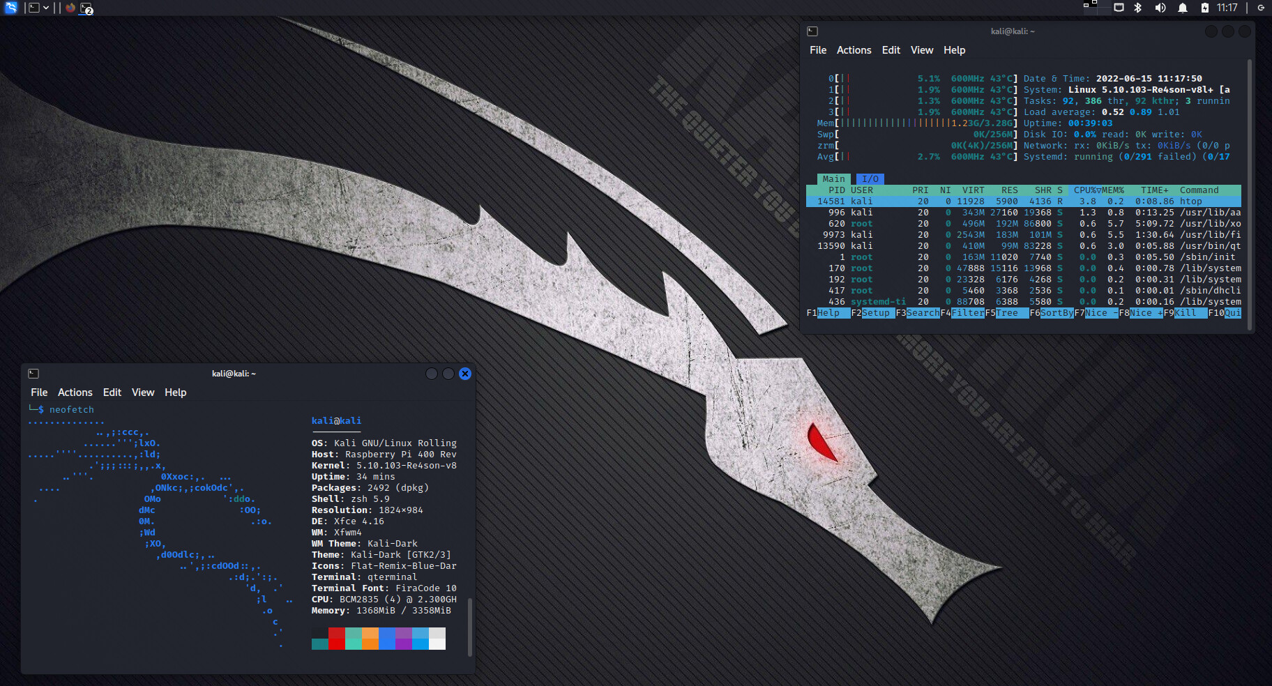The width and height of the screenshot is (1272, 686).
Task: Click the F10 Quit function key
Action: pyautogui.click(x=1225, y=313)
